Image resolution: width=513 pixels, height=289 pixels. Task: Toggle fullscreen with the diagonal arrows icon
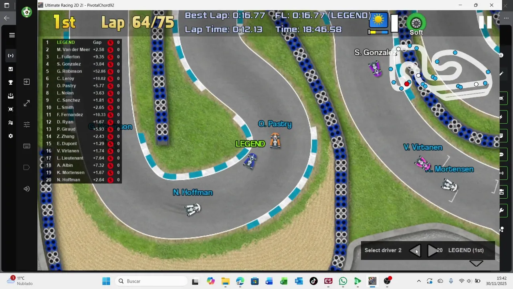[26, 103]
